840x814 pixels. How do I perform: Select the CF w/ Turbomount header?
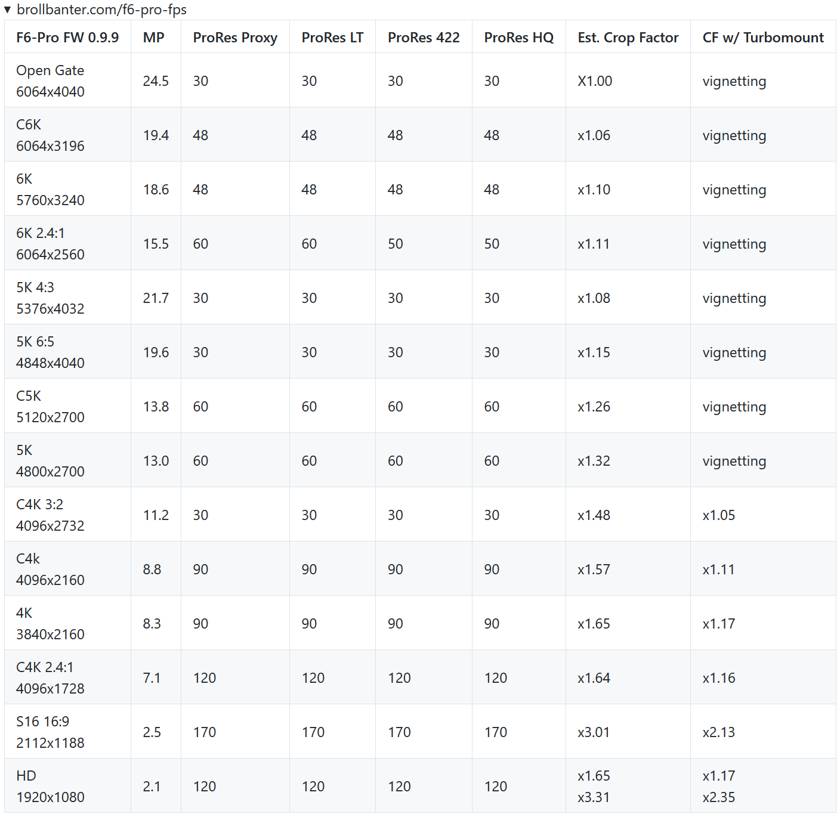[x=763, y=38]
